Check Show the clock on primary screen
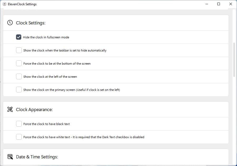This screenshot has height=166, width=237. point(19,90)
